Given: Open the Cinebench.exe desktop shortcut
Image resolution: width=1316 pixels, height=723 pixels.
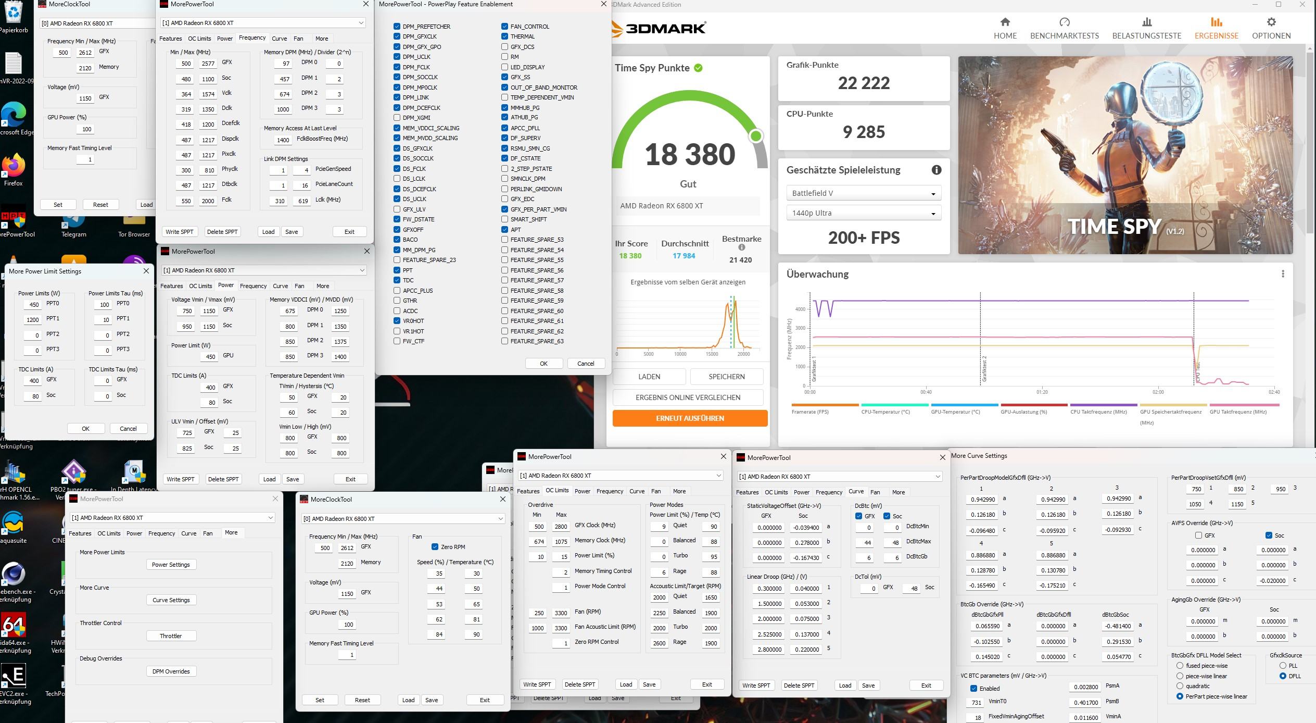Looking at the screenshot, I should tap(12, 574).
